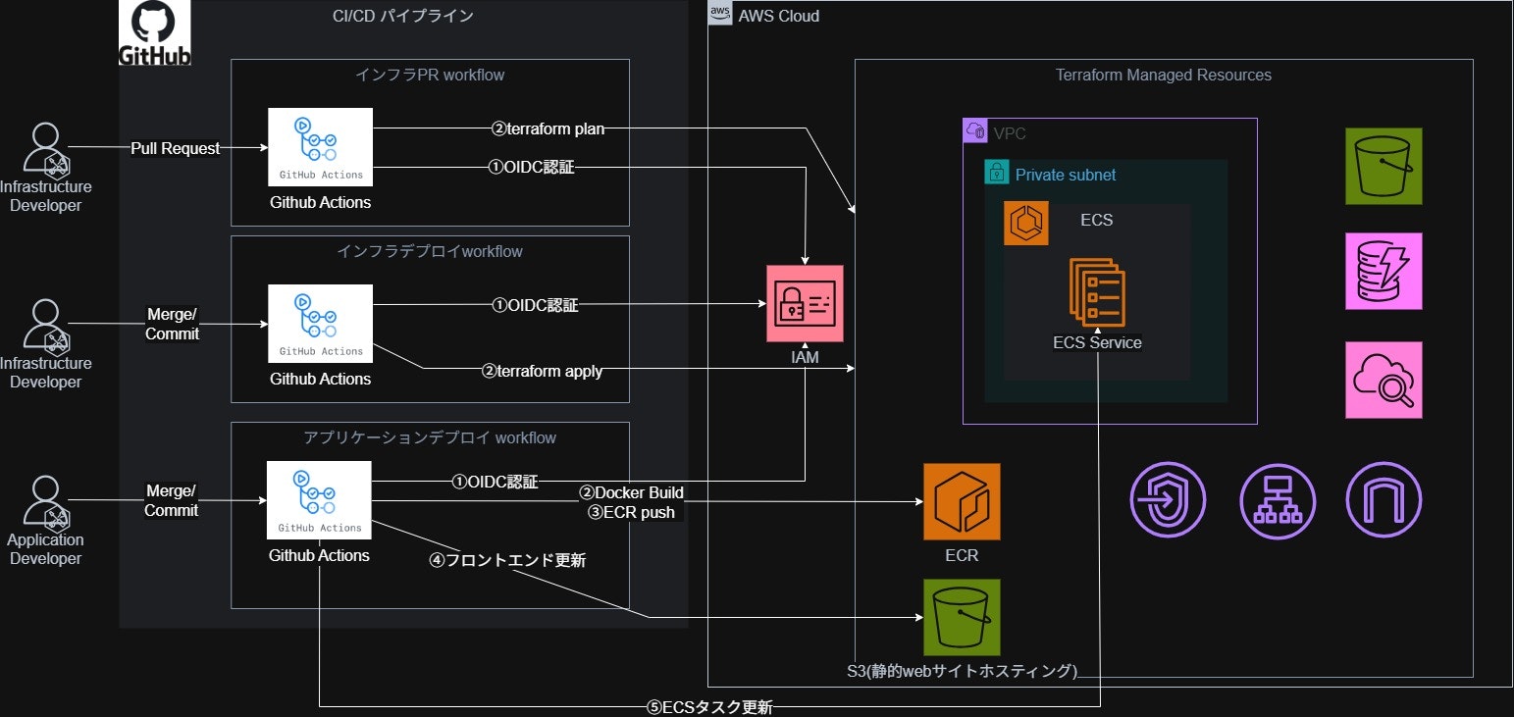The height and width of the screenshot is (717, 1514).
Task: Select the purple network hierarchy circle icon
Action: click(x=1278, y=499)
